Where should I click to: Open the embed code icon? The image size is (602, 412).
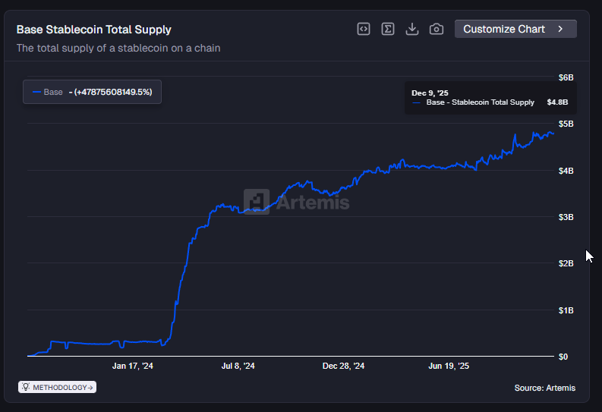[x=363, y=29]
